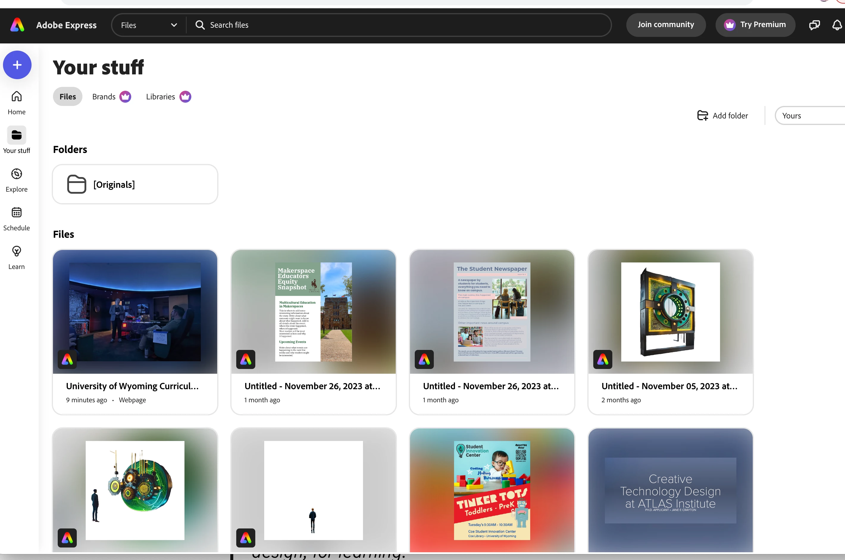845x560 pixels.
Task: Expand the Files search scope dropdown
Action: (148, 25)
